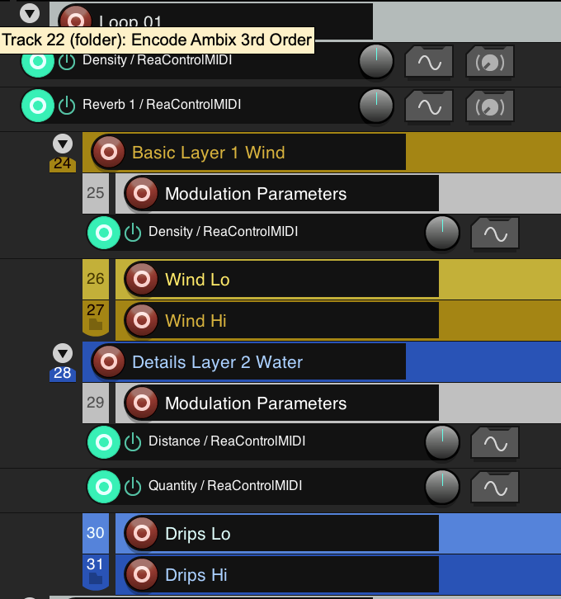The height and width of the screenshot is (599, 561).
Task: Click track number 25 Modulation Parameters
Action: [x=96, y=193]
